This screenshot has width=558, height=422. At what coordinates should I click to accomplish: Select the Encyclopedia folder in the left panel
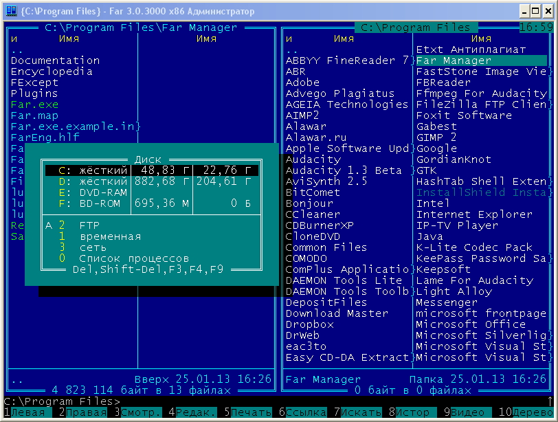click(52, 72)
